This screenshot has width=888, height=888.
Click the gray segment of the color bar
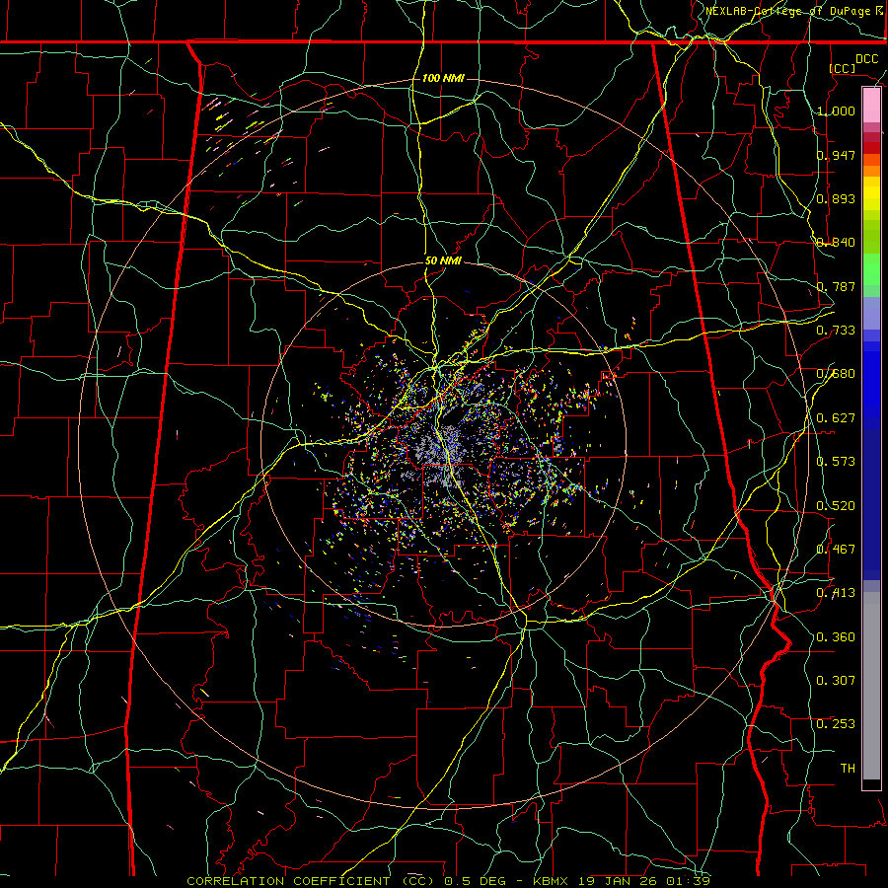(x=871, y=686)
